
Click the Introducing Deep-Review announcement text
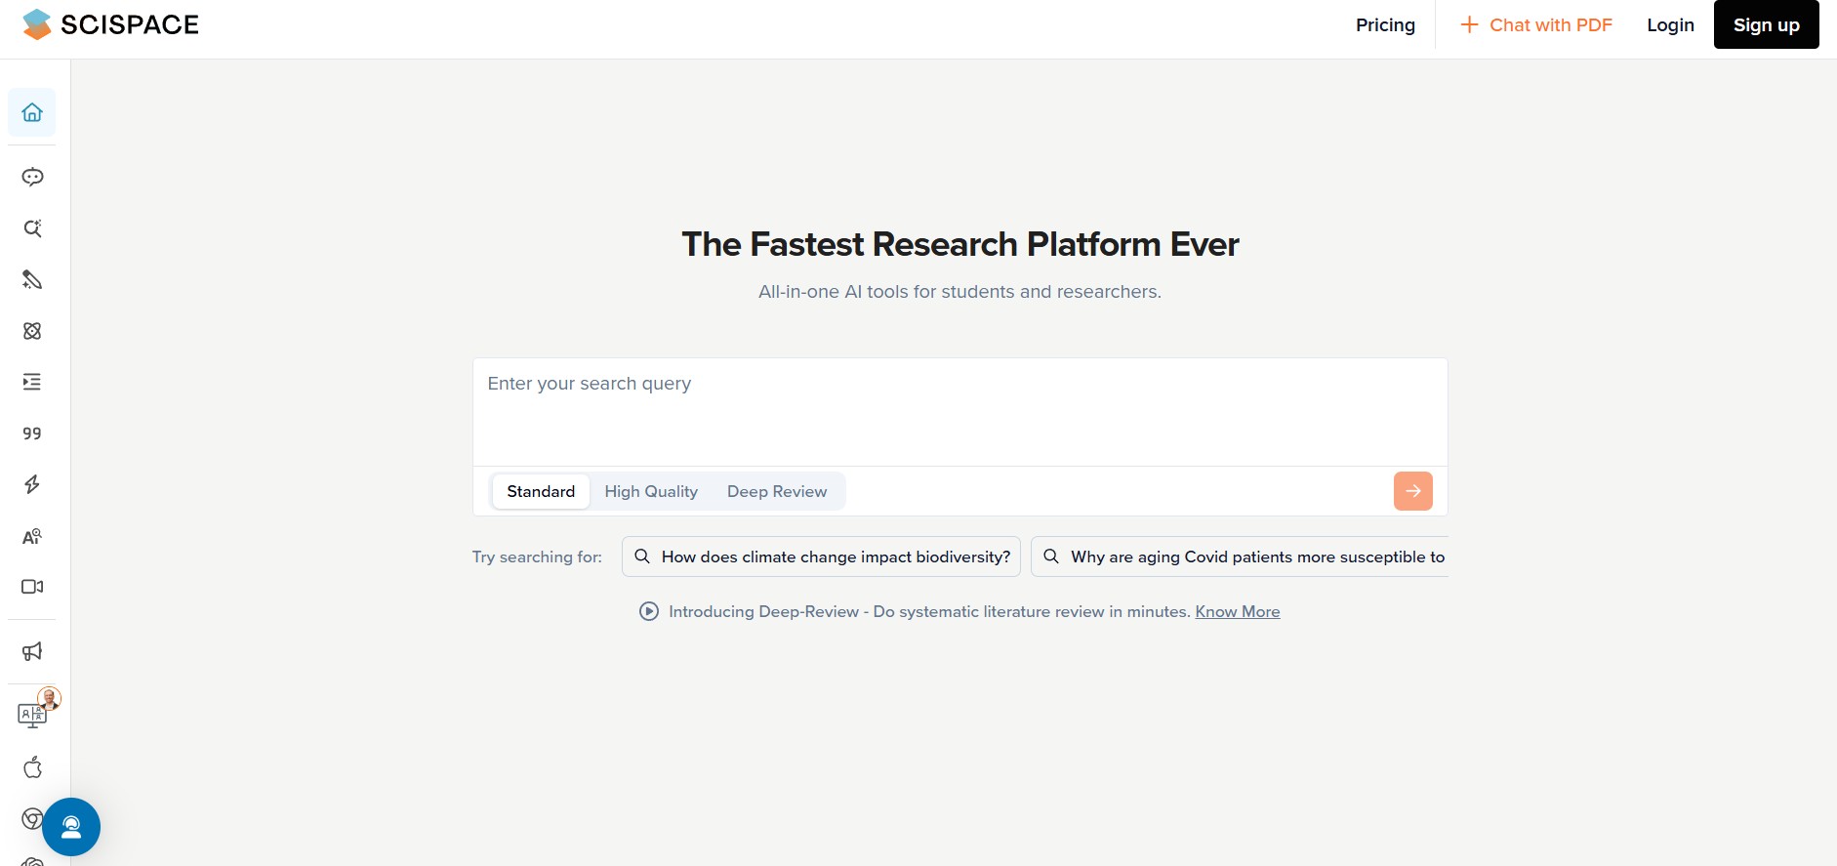coord(929,611)
